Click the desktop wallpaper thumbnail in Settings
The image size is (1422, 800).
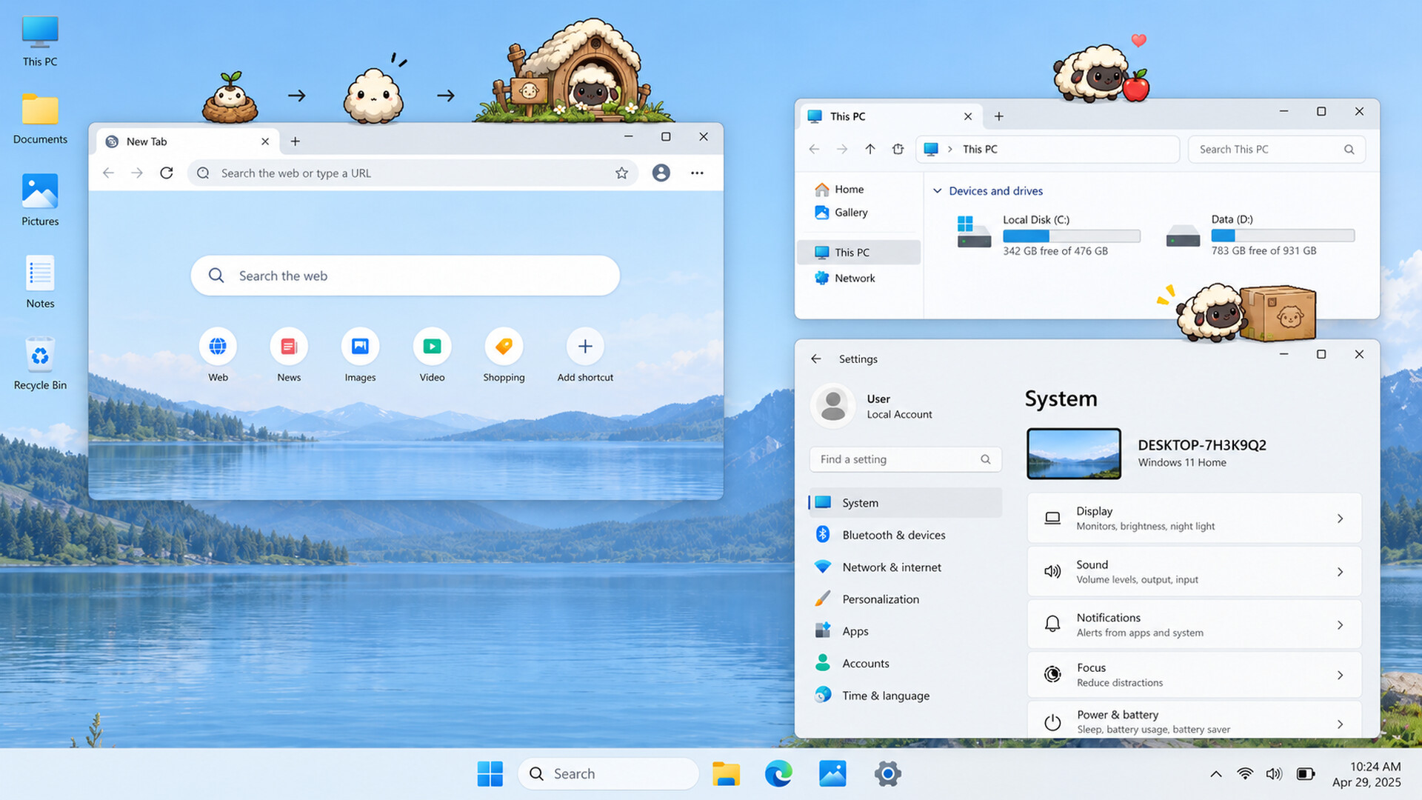[x=1073, y=453]
